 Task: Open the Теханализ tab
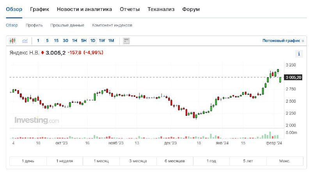click(161, 9)
